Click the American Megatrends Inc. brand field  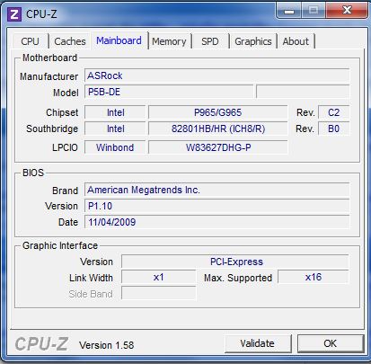(x=216, y=190)
